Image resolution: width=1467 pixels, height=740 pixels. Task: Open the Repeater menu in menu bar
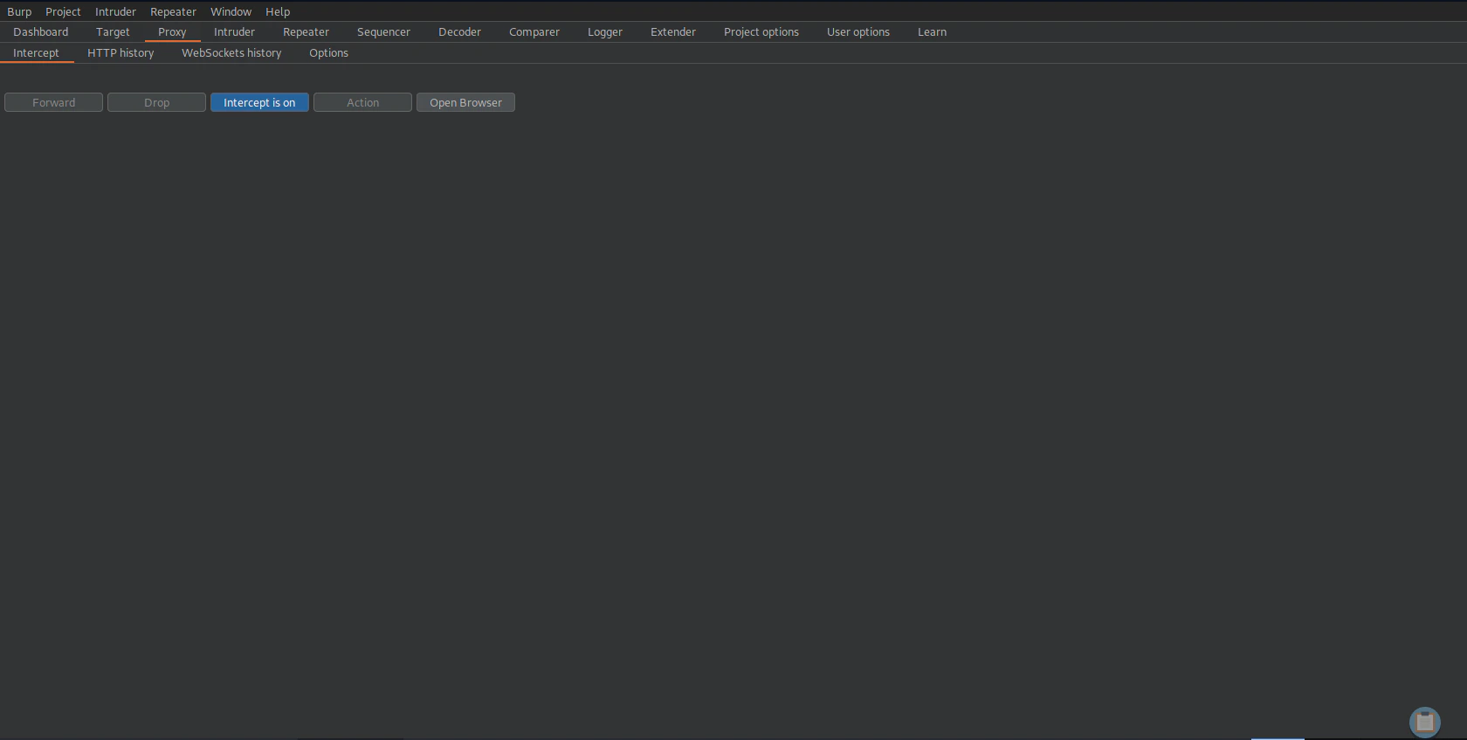[173, 11]
